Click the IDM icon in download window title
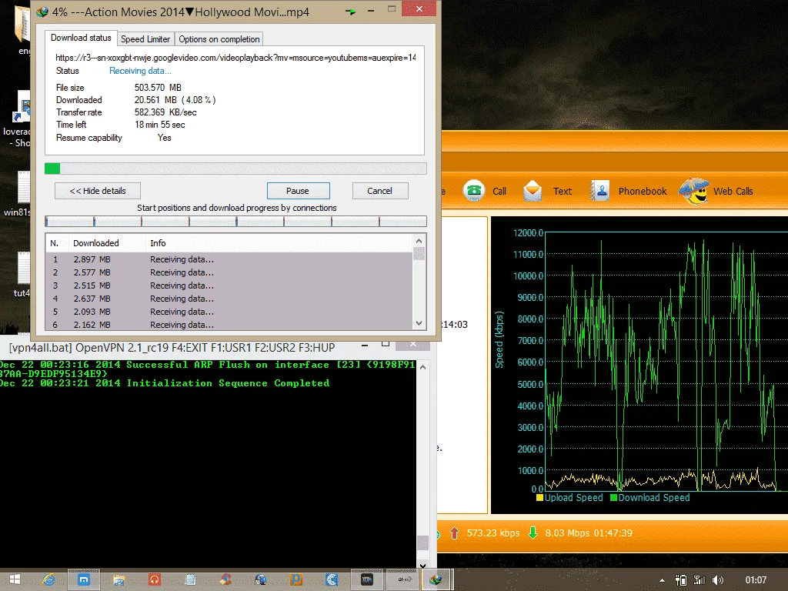 [42, 12]
